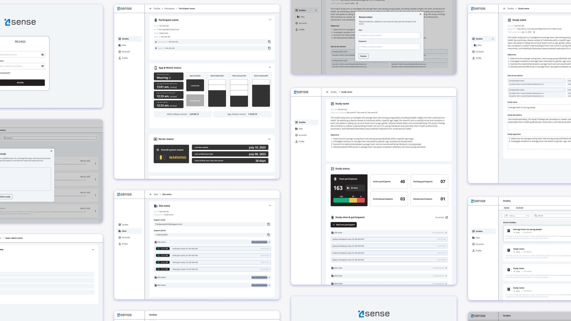Show password with the eye icon
Screen dimensions: 571x321
pyautogui.click(x=42, y=66)
